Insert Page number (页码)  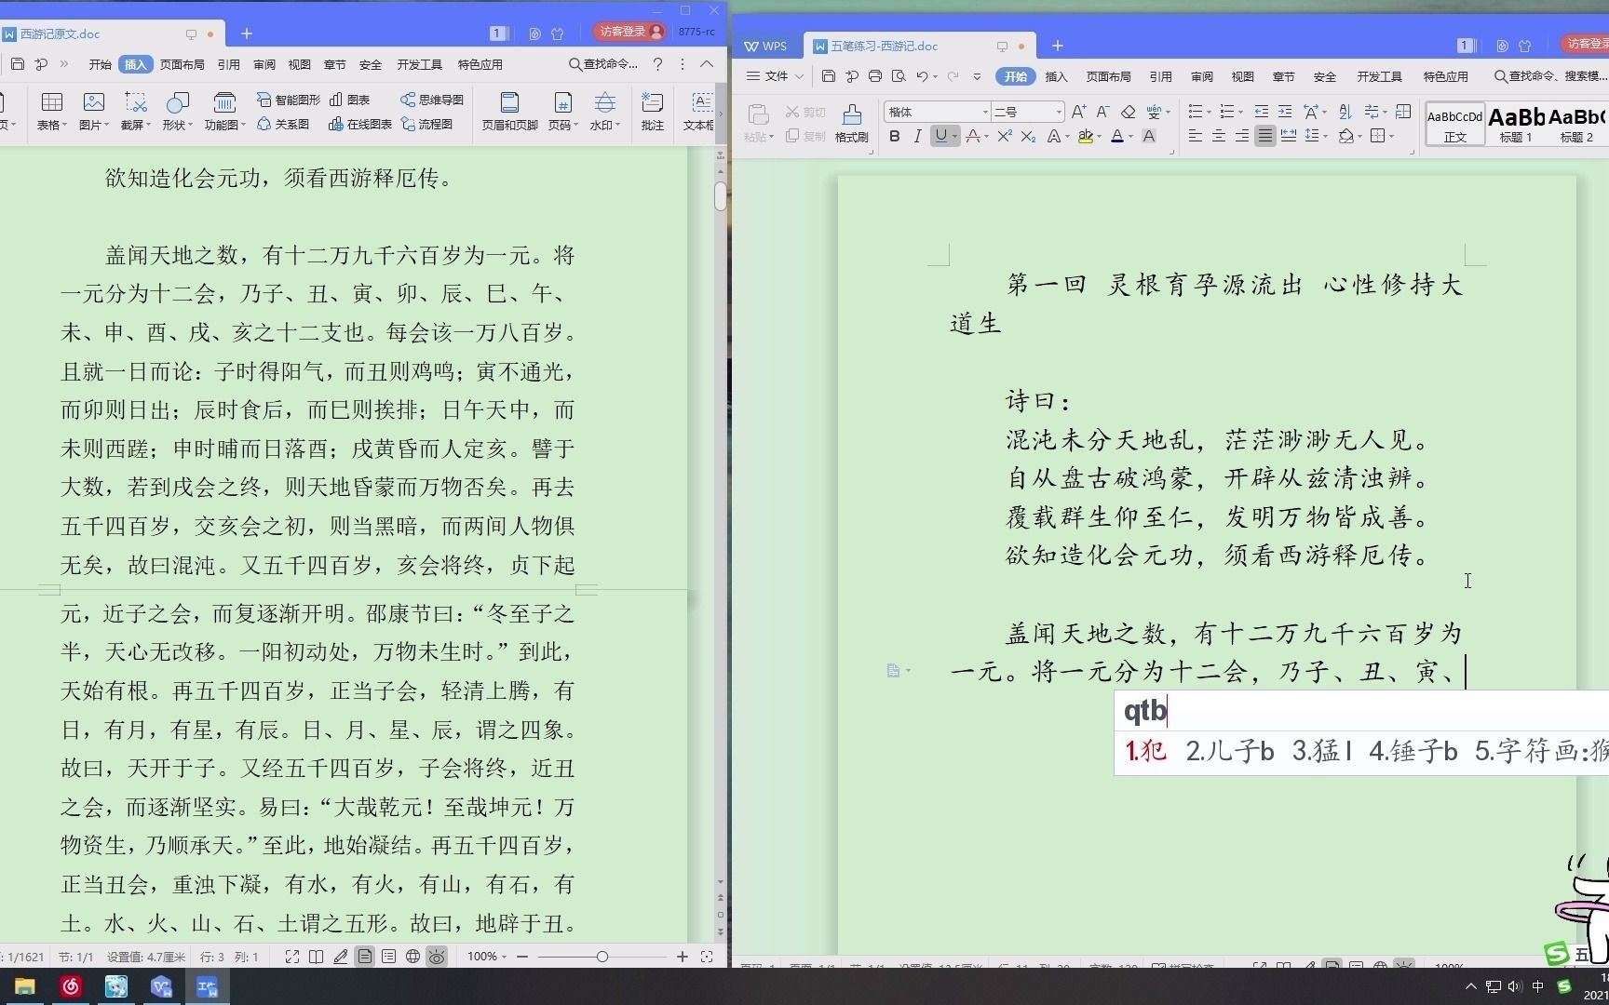(562, 111)
